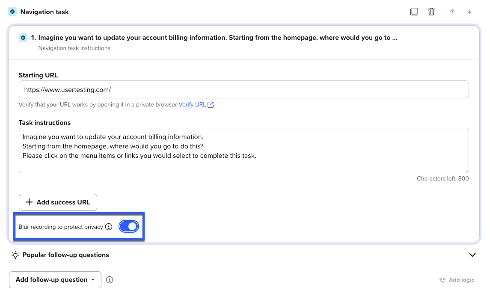Disable Blur recording to protect privacy toggle
Image resolution: width=487 pixels, height=296 pixels.
coord(129,227)
